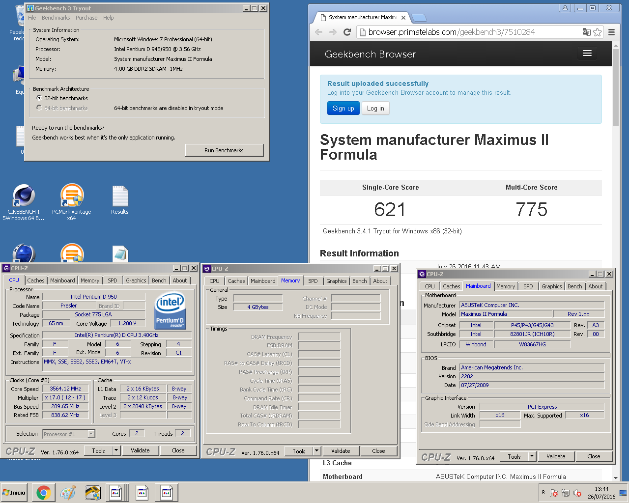This screenshot has width=629, height=503.
Task: Click the Sign up button
Action: tap(343, 108)
